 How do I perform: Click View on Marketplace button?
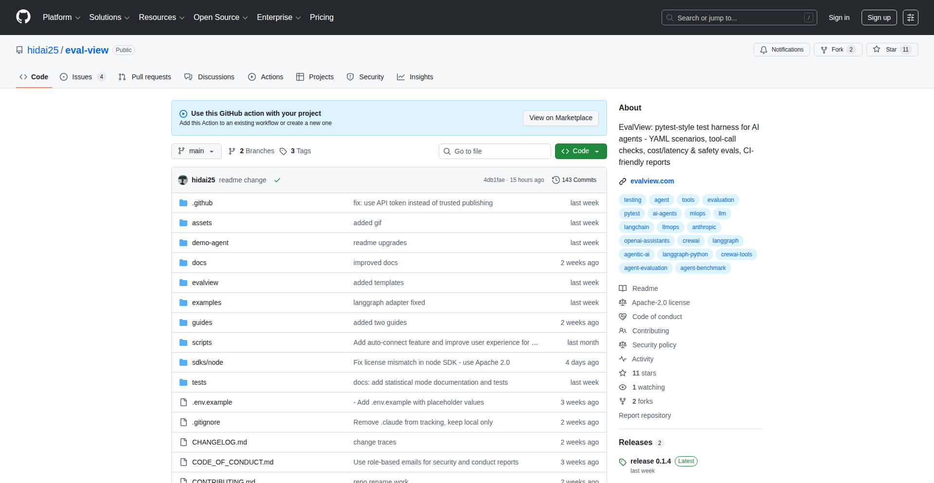click(x=560, y=118)
